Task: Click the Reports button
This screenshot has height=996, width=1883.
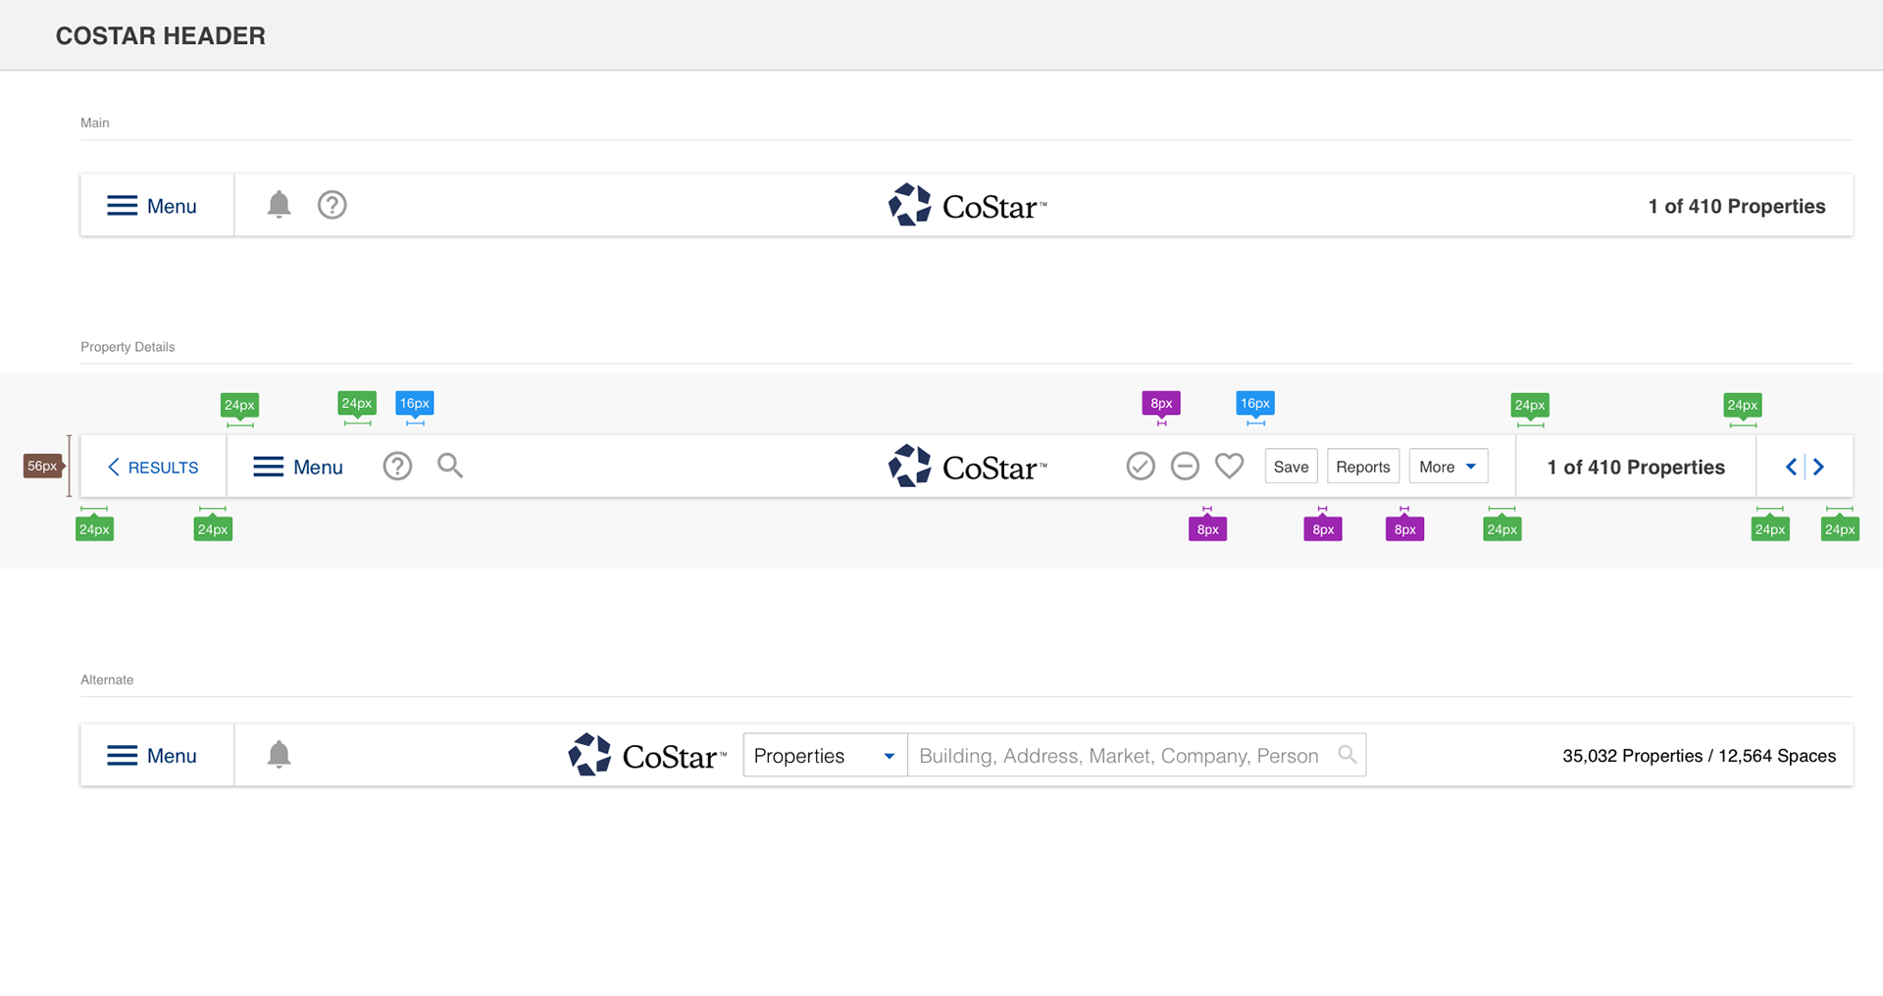Action: click(1363, 467)
